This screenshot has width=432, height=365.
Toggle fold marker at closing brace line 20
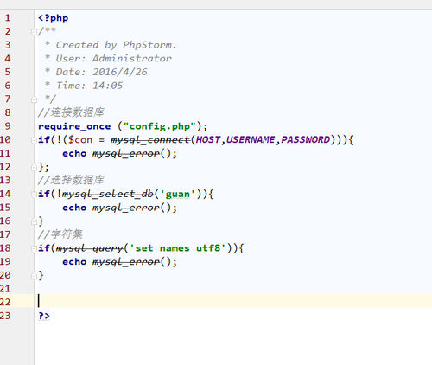point(34,276)
